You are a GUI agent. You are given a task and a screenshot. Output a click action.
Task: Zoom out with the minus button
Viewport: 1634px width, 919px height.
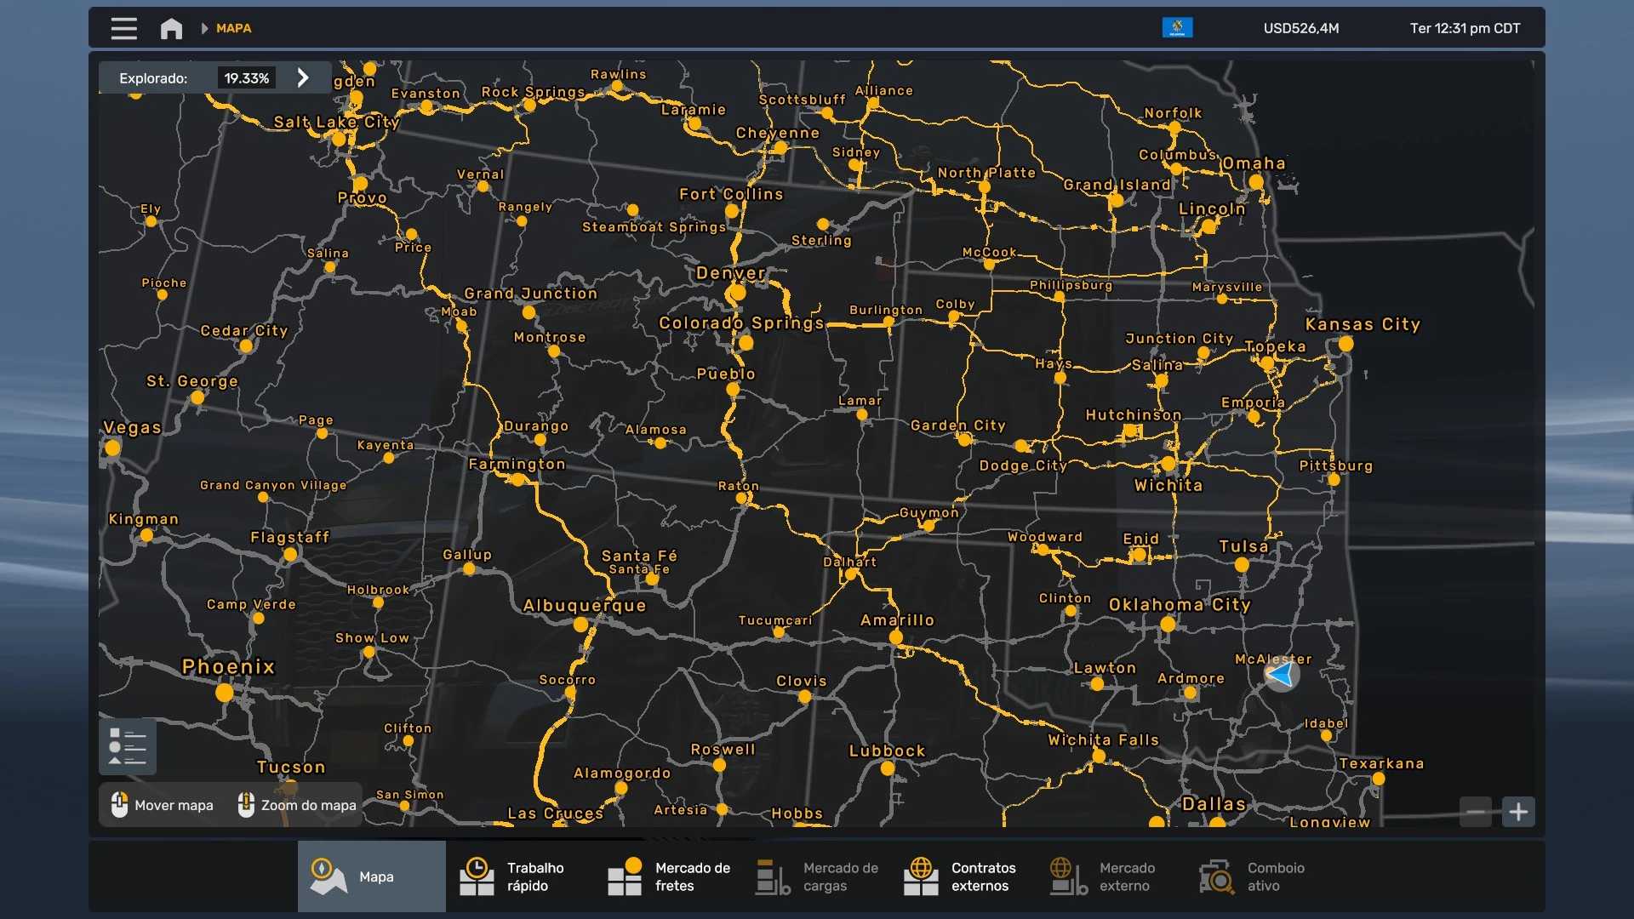point(1476,812)
